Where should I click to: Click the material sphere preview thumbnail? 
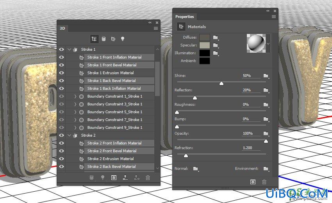pos(256,43)
